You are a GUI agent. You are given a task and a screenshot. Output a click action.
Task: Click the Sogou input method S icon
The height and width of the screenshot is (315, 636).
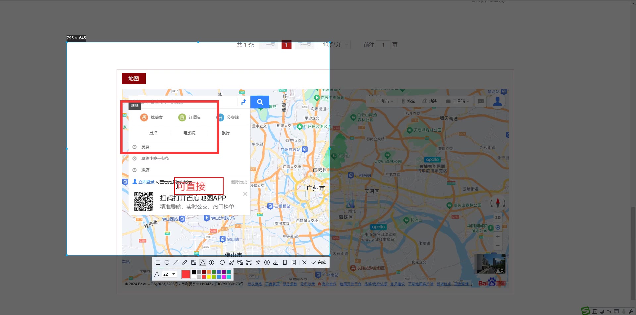pos(586,311)
